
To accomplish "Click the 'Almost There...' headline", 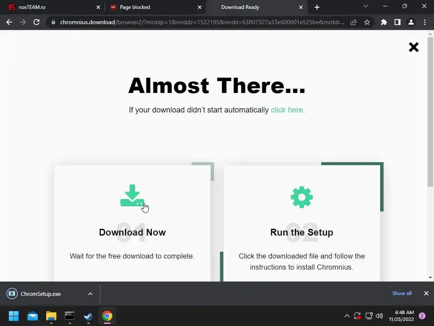I will point(217,86).
